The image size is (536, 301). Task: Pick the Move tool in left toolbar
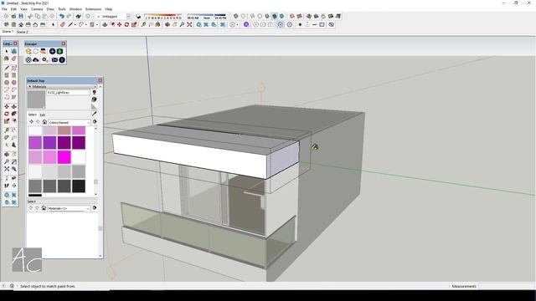coord(7,106)
